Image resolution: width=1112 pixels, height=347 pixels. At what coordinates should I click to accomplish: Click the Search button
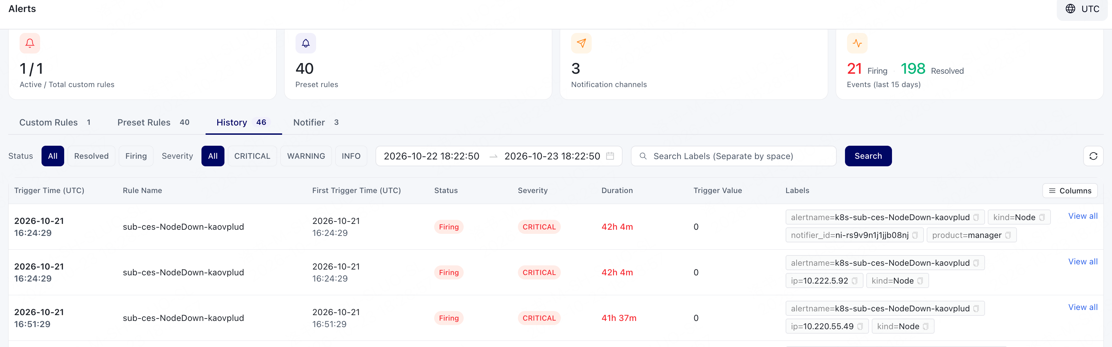pos(868,156)
